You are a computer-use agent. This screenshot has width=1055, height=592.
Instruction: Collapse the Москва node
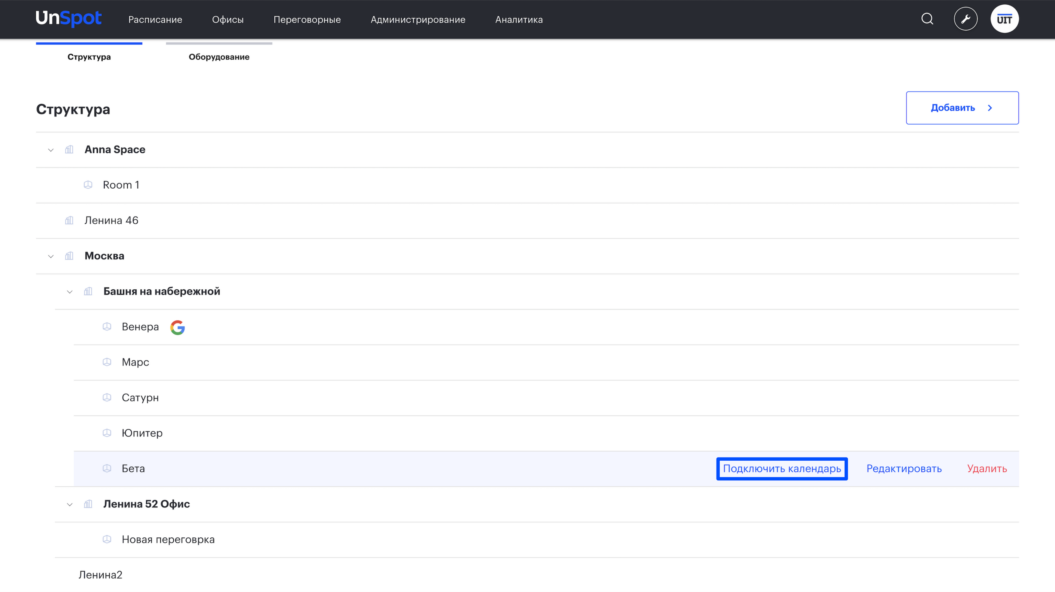(51, 256)
